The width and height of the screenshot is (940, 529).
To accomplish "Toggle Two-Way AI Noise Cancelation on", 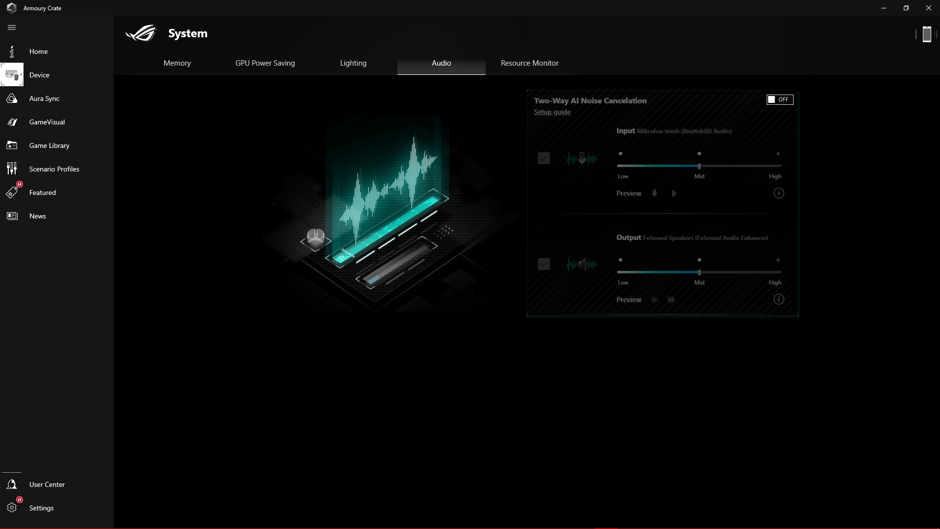I will point(780,99).
